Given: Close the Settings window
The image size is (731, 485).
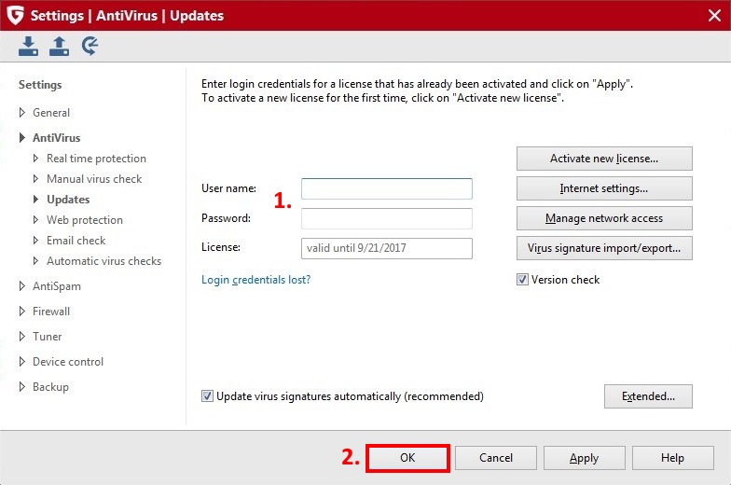Looking at the screenshot, I should coord(714,15).
